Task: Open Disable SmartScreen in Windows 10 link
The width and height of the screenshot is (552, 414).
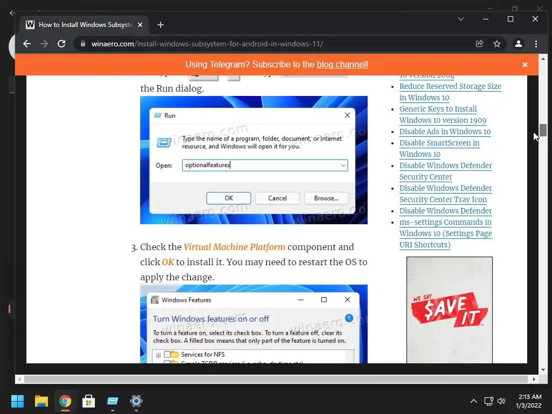Action: (x=439, y=148)
